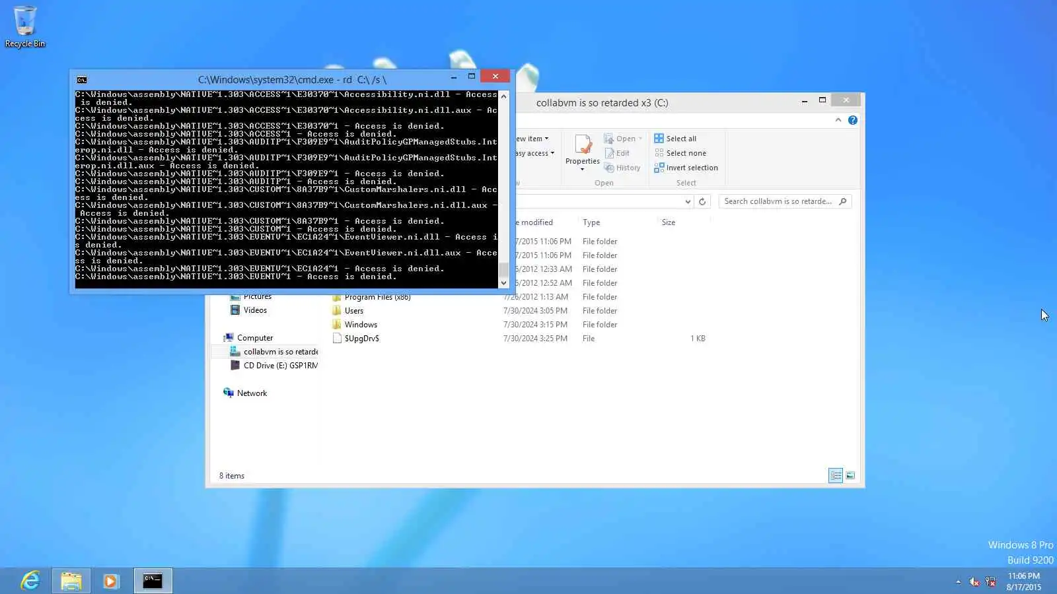Open the address bar history dropdown
Image resolution: width=1057 pixels, height=594 pixels.
tap(688, 201)
